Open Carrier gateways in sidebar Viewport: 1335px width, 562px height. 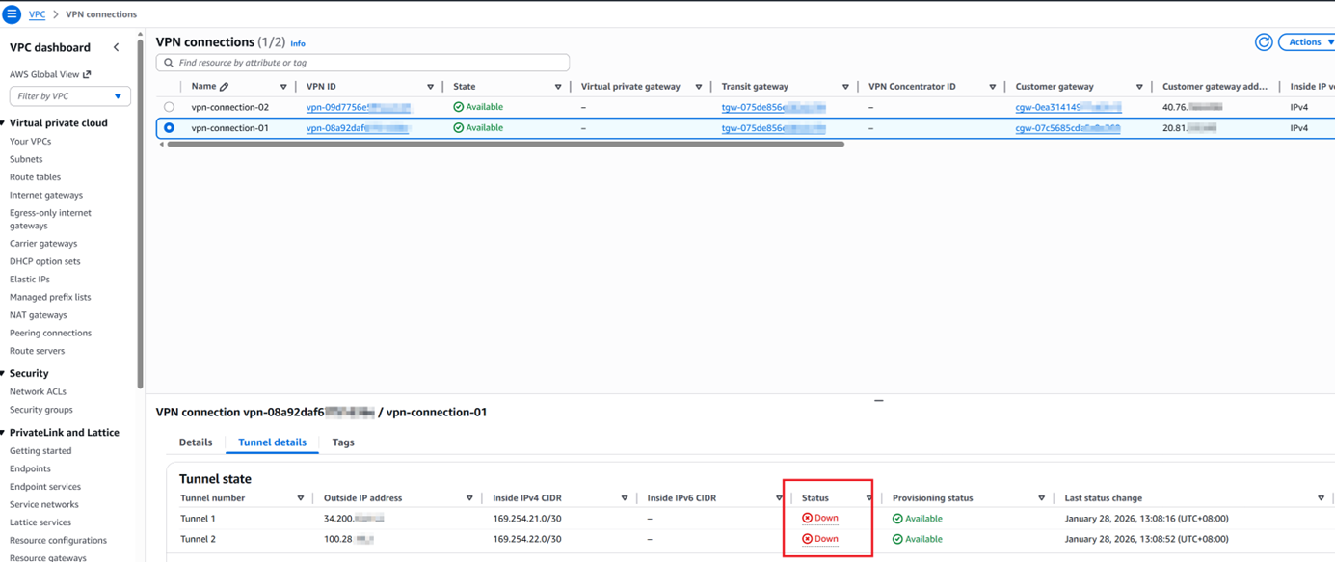tap(43, 244)
